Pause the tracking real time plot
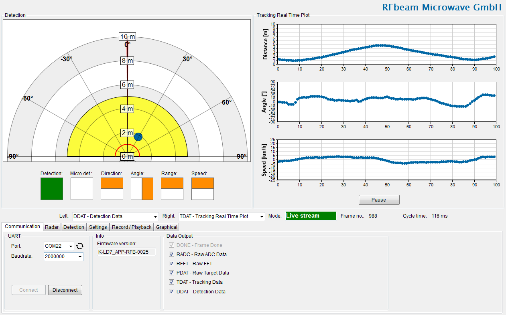The image size is (506, 315). tap(379, 200)
